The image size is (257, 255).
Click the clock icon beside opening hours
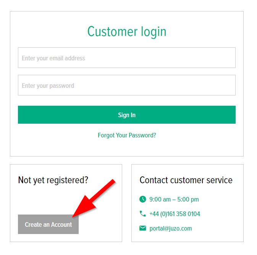pyautogui.click(x=143, y=199)
